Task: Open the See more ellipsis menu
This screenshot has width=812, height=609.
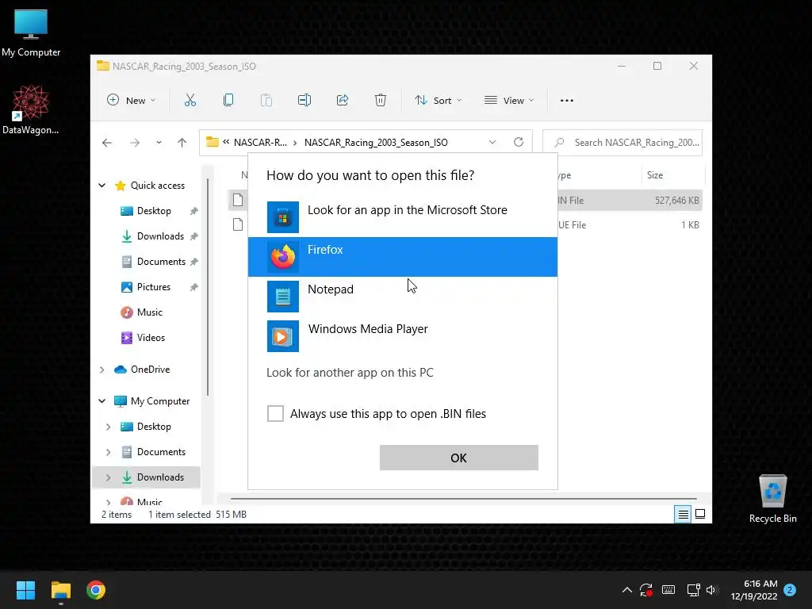Action: coord(567,101)
